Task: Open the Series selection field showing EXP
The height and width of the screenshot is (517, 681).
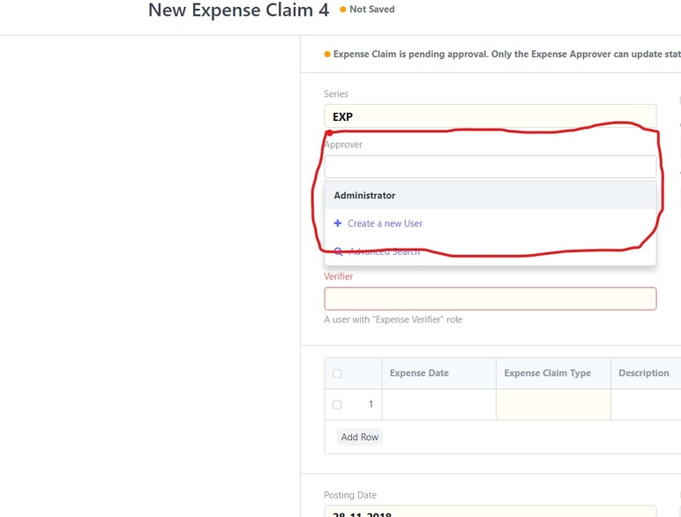Action: click(x=490, y=116)
